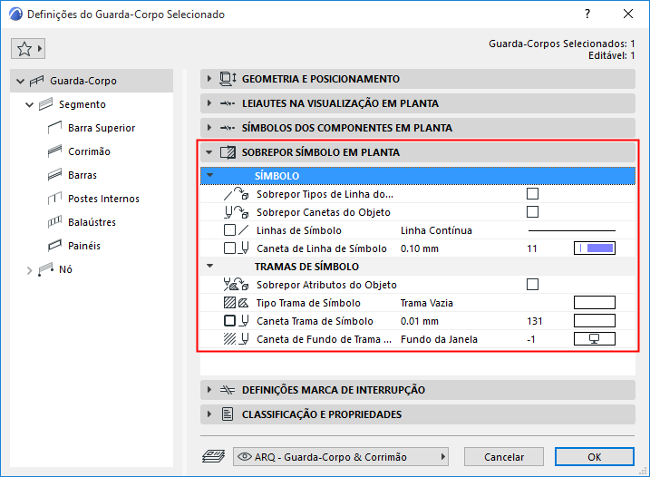Collapse Sobrepor Símbolo em Planta panel
The image size is (650, 477).
(x=209, y=152)
